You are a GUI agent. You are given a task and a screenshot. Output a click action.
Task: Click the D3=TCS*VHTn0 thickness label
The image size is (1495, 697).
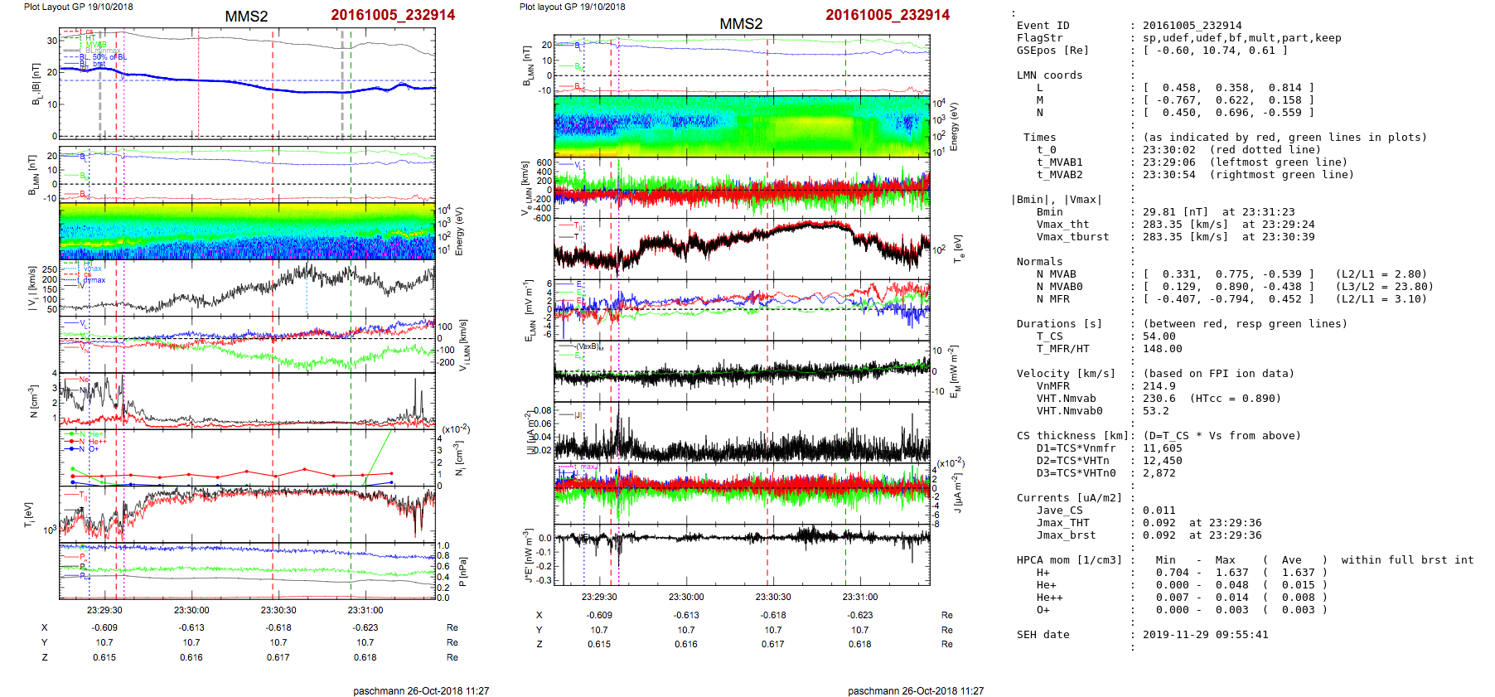click(1076, 473)
